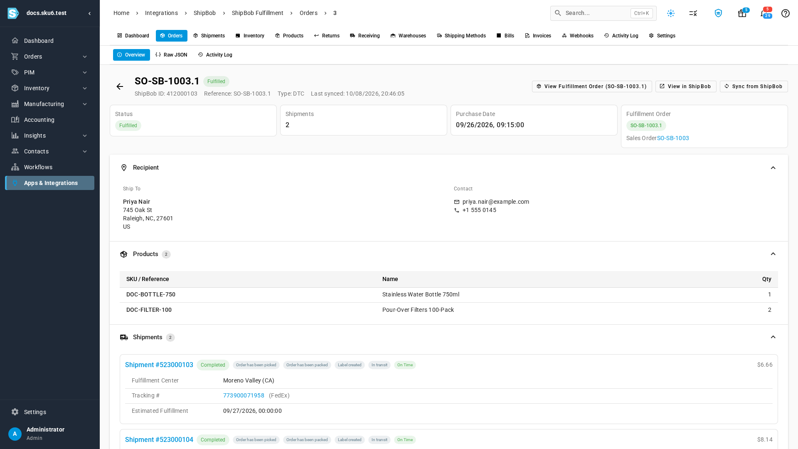Click the checklist tasks icon in top bar
Image resolution: width=798 pixels, height=449 pixels.
(x=693, y=13)
